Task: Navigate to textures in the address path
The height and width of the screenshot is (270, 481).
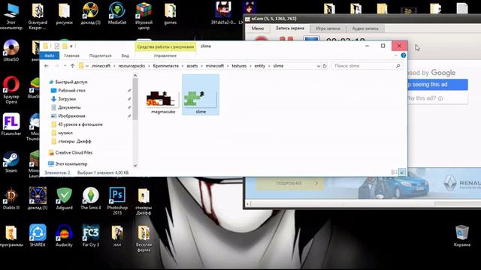Action: (x=239, y=66)
